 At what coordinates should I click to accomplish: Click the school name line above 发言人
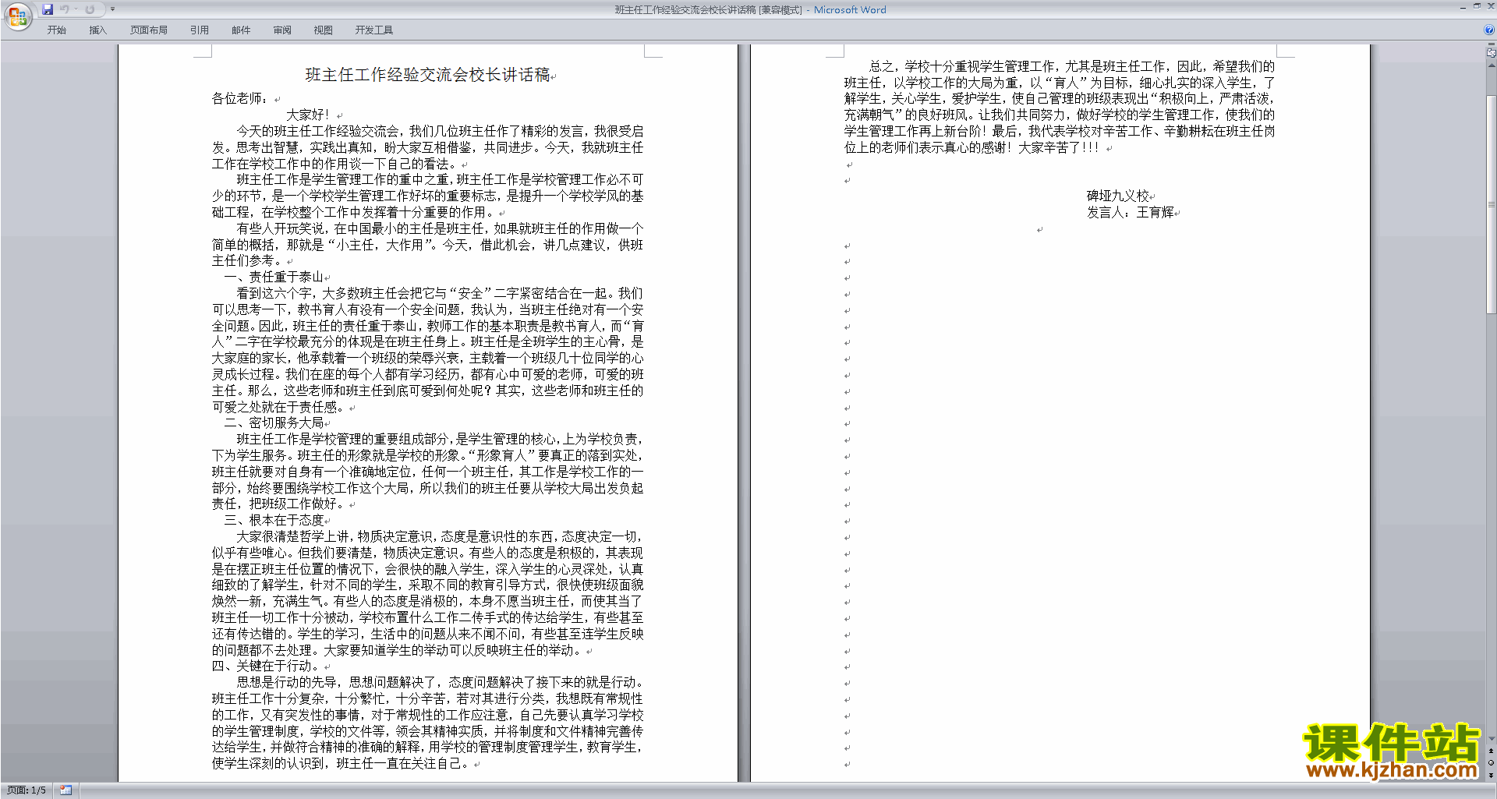pos(1118,196)
